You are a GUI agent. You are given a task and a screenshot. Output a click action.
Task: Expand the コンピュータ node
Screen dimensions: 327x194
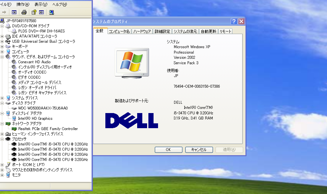pos(2,52)
